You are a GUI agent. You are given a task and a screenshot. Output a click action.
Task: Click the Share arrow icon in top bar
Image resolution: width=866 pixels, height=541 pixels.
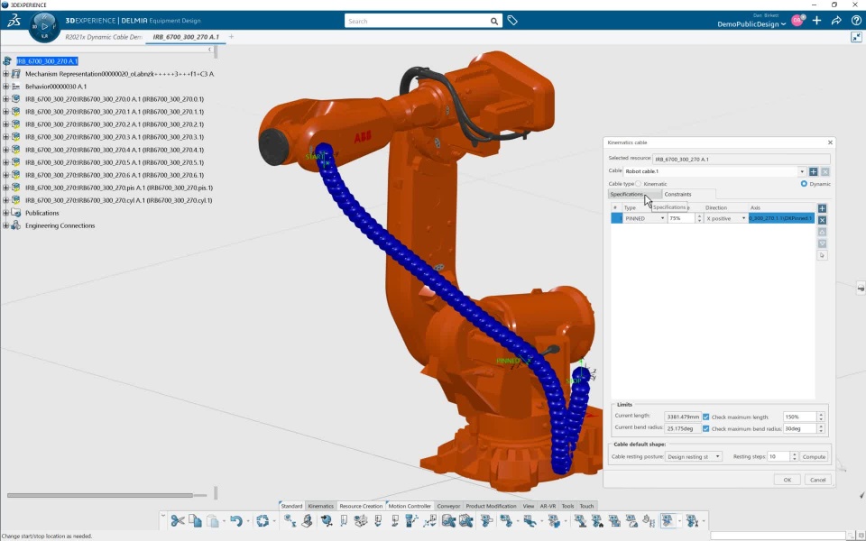836,21
